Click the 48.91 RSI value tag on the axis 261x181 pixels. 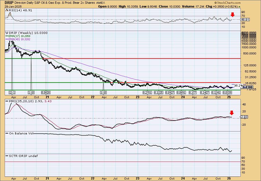(245, 20)
